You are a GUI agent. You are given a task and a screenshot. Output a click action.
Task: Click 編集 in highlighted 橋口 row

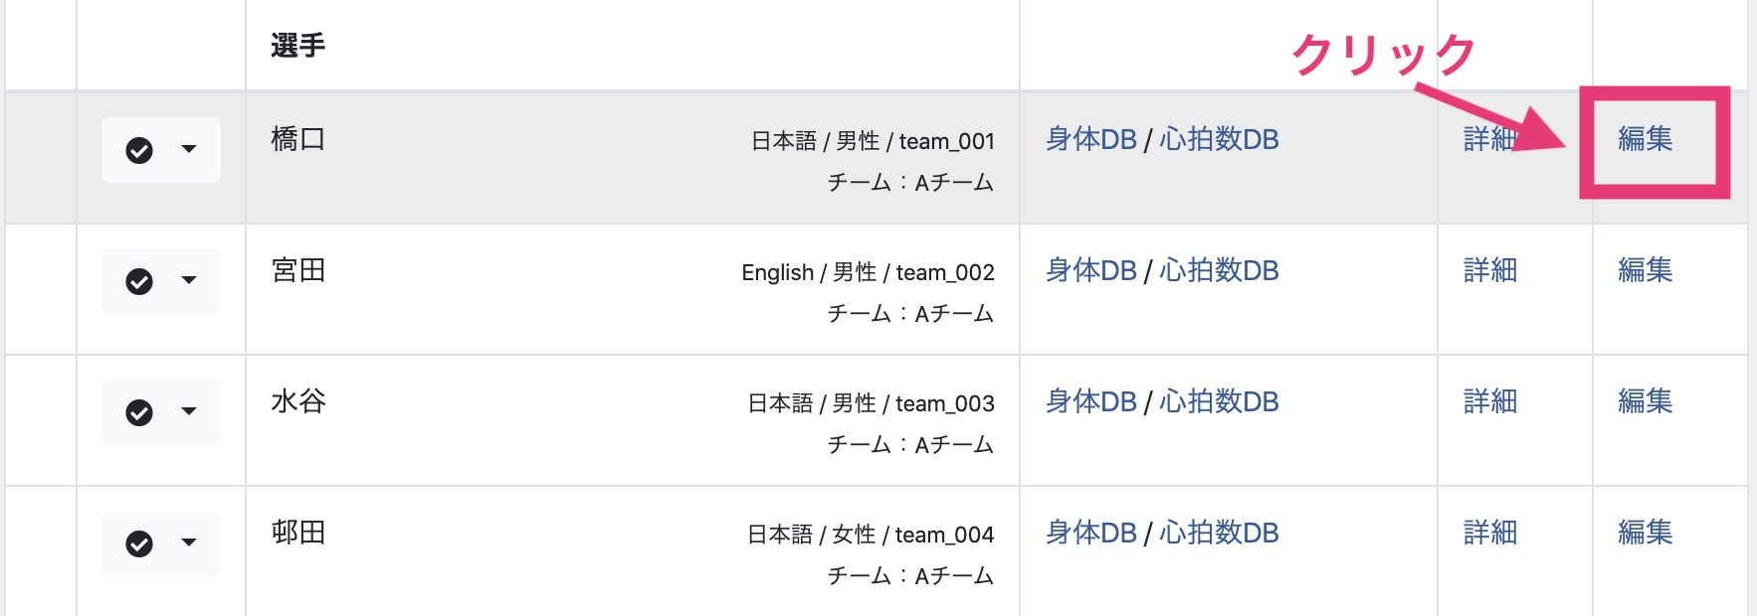[x=1646, y=139]
